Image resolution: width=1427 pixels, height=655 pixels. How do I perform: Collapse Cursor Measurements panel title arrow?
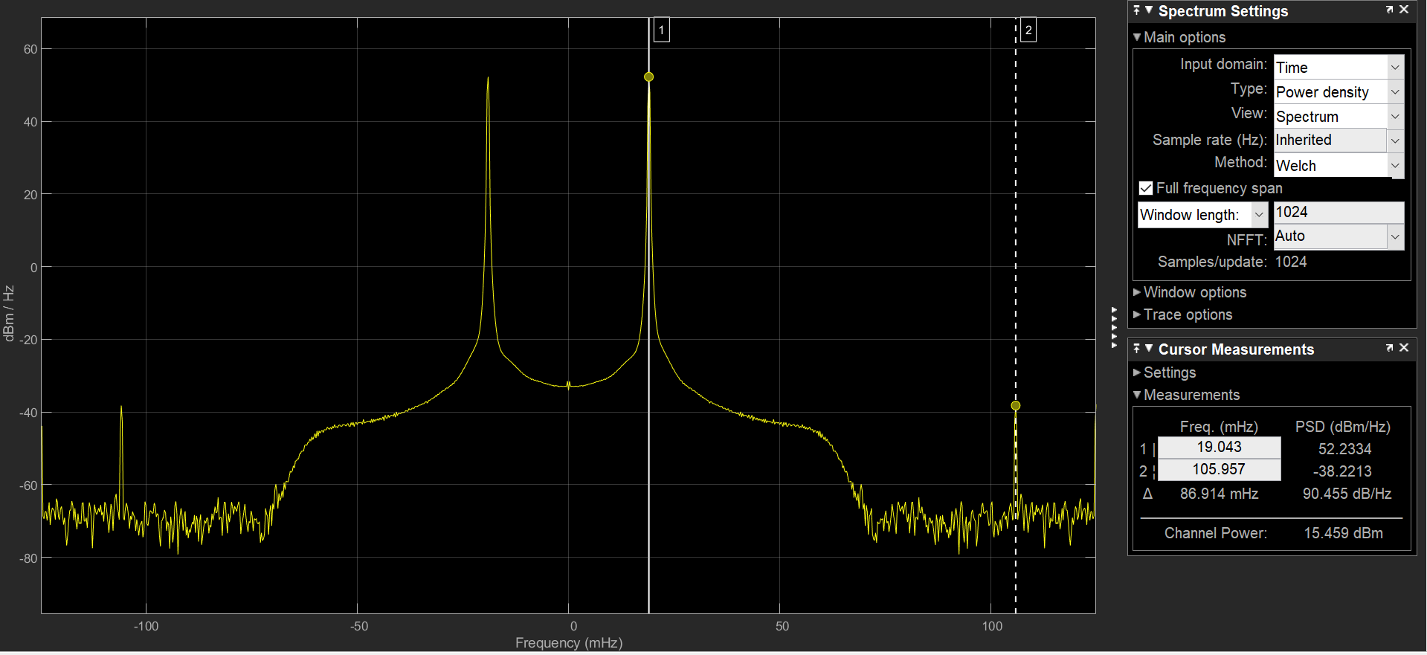1149,349
